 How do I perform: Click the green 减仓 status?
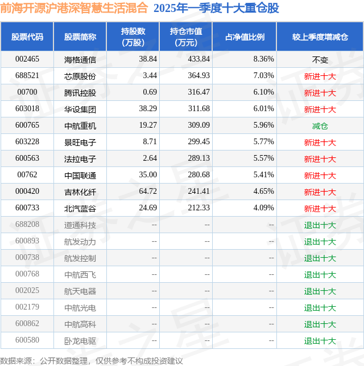pos(320,126)
